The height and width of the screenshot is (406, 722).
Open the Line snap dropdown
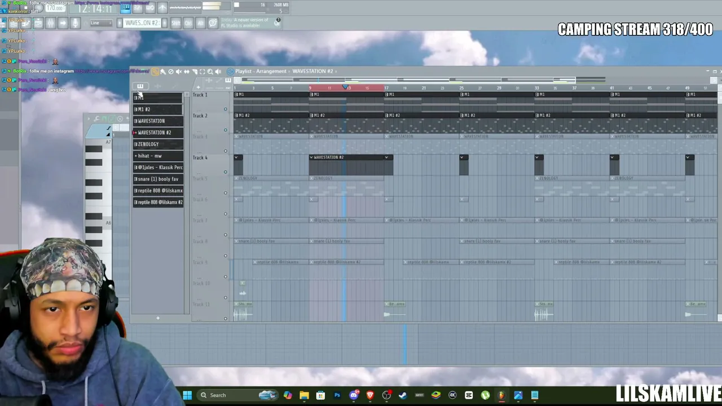tap(100, 23)
